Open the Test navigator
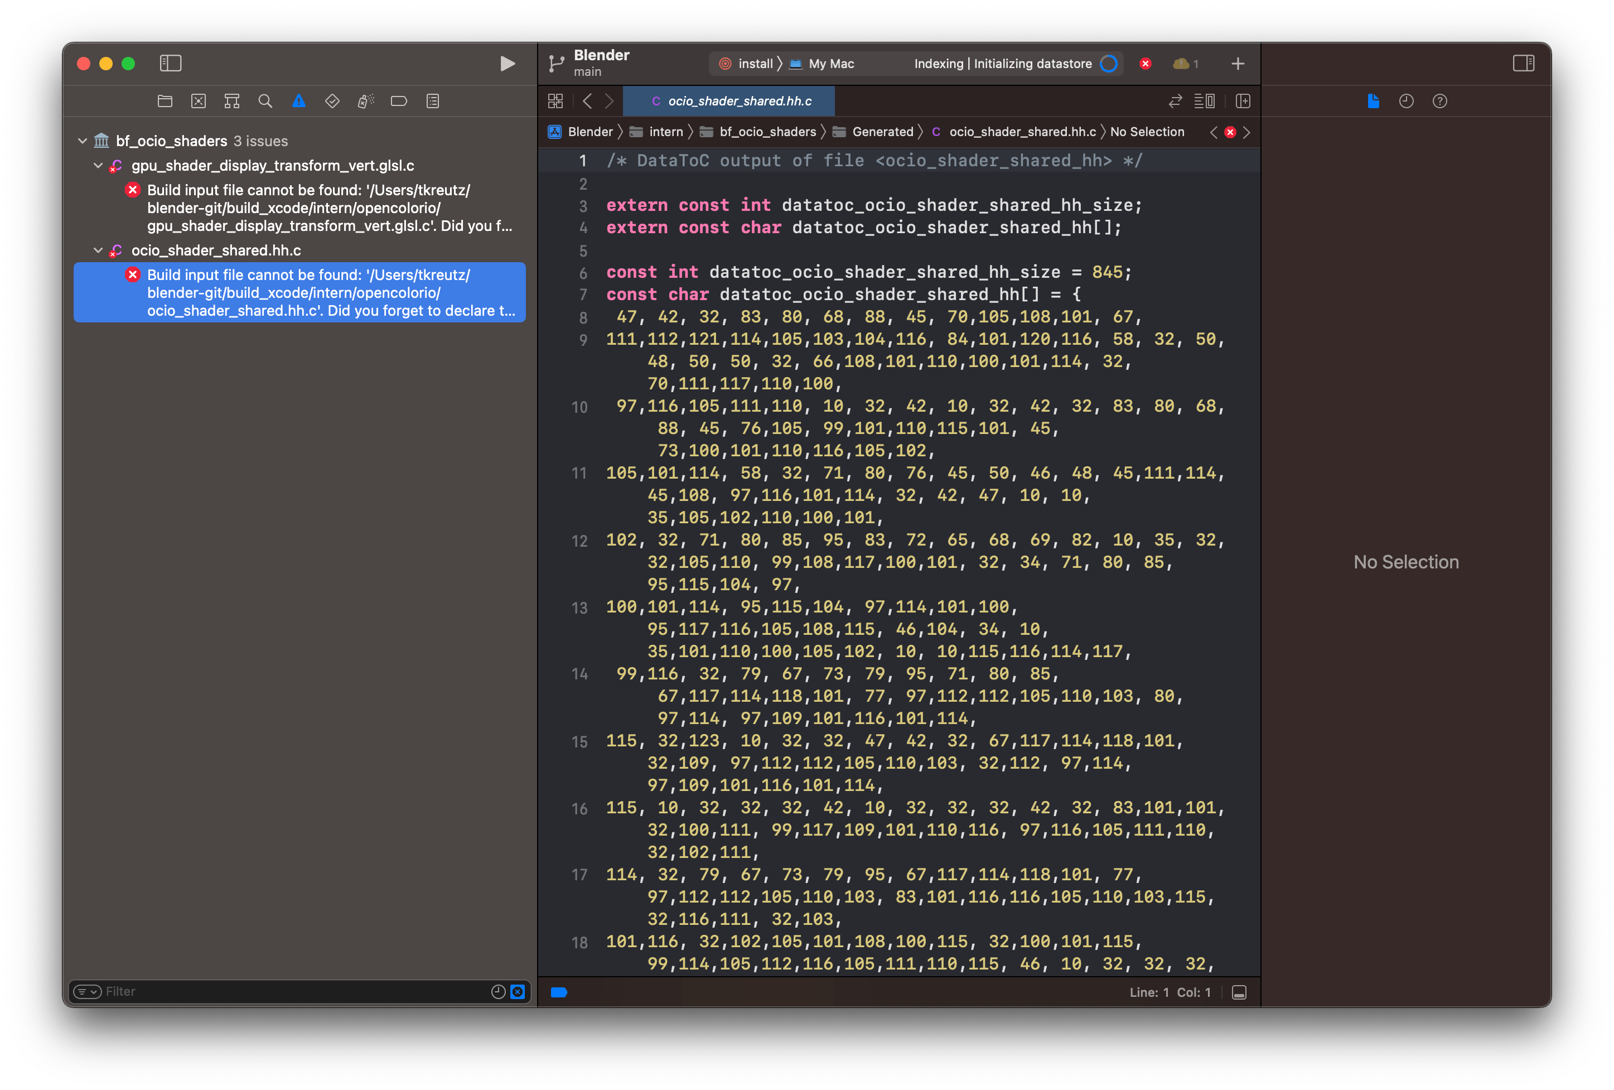This screenshot has width=1614, height=1090. [x=331, y=101]
